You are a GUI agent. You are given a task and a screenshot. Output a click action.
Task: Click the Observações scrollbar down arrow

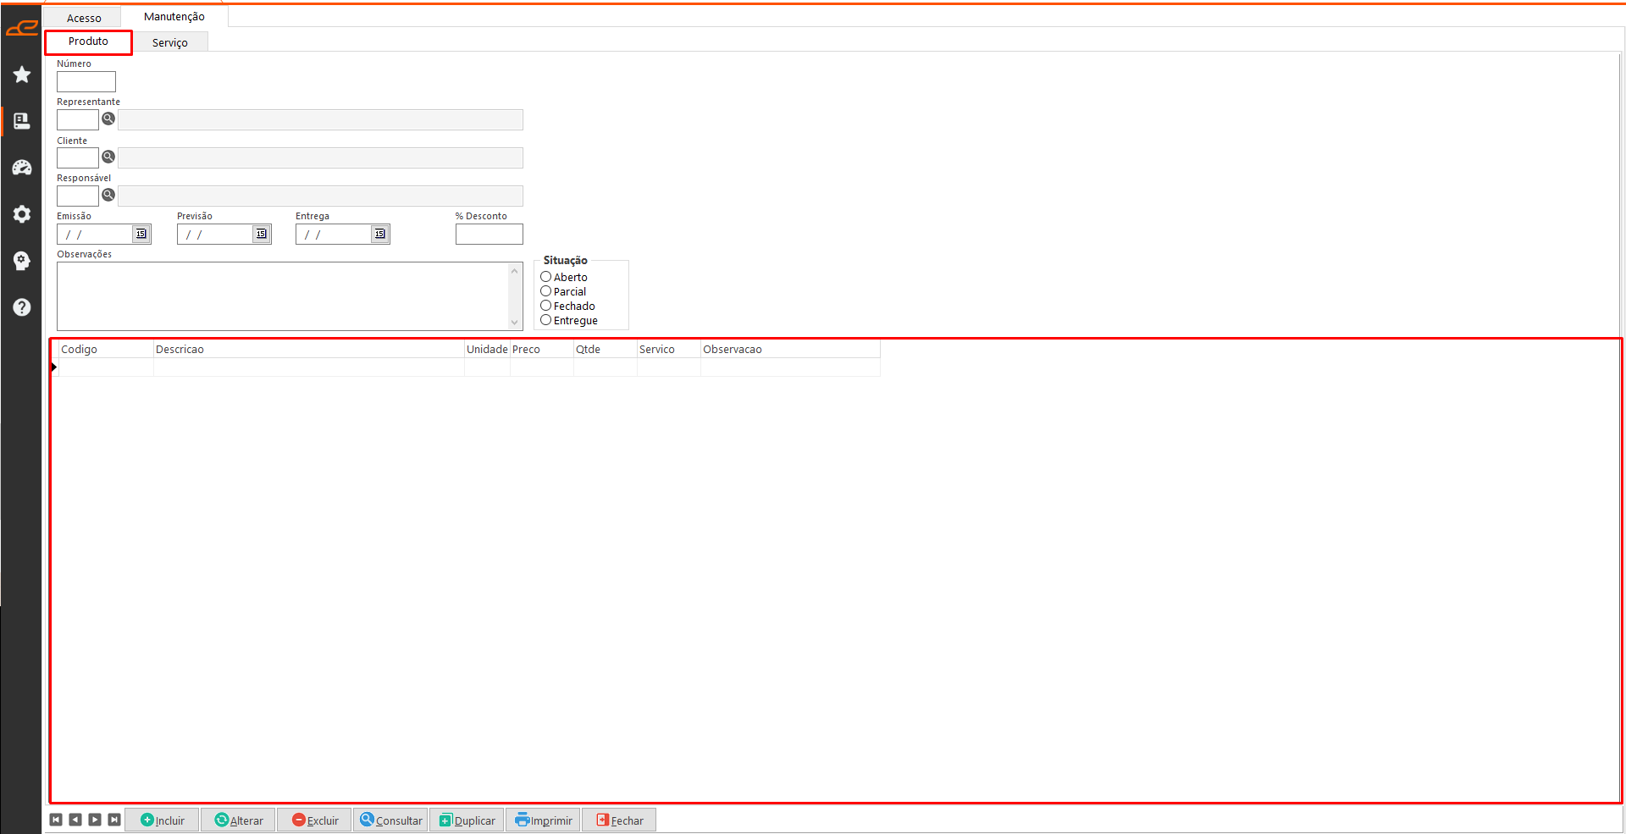(514, 323)
